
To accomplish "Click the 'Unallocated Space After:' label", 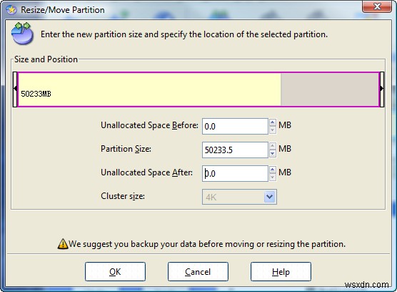I will (x=146, y=172).
